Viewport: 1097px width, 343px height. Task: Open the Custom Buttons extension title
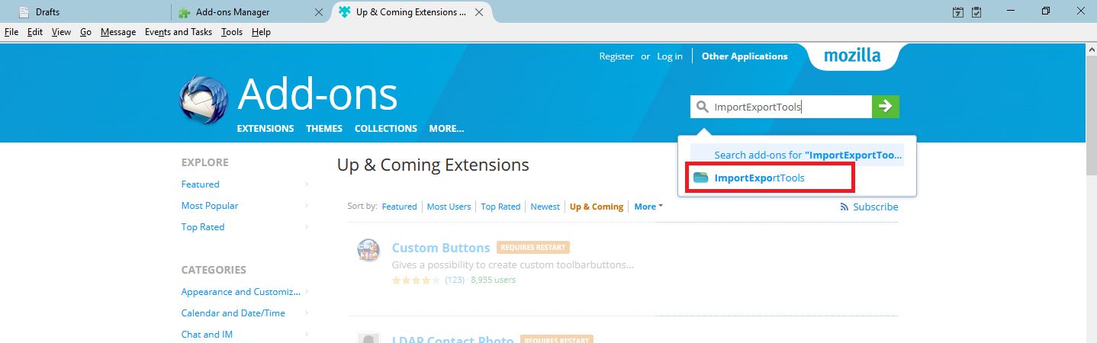[x=440, y=248]
